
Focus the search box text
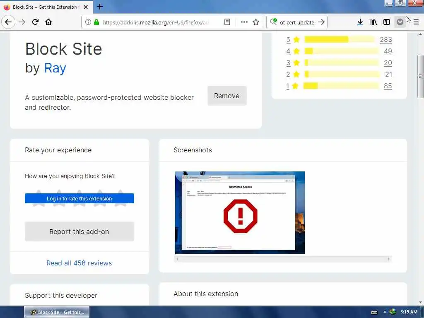pyautogui.click(x=297, y=22)
